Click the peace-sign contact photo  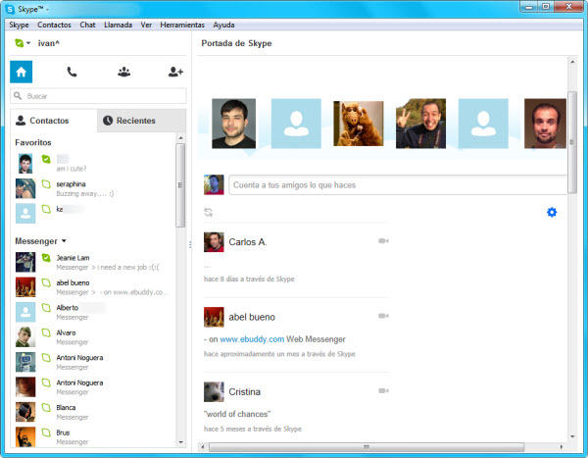click(420, 124)
